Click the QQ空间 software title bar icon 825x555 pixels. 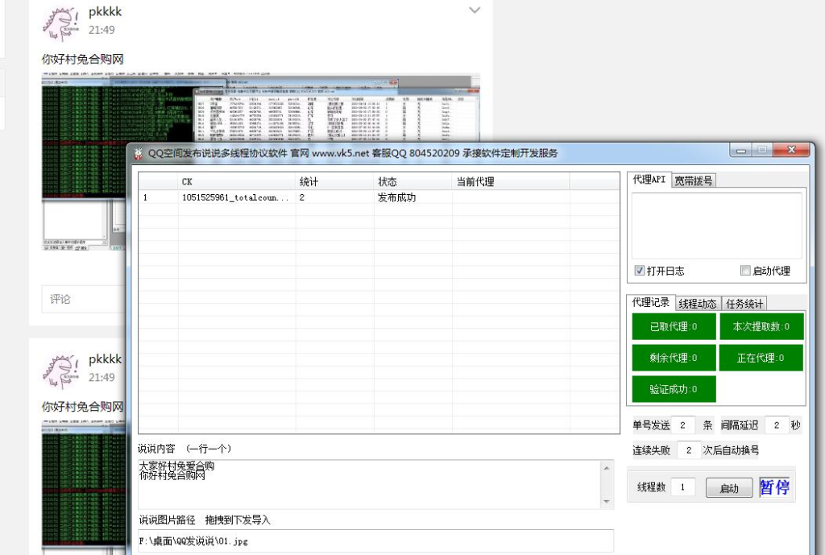point(139,154)
